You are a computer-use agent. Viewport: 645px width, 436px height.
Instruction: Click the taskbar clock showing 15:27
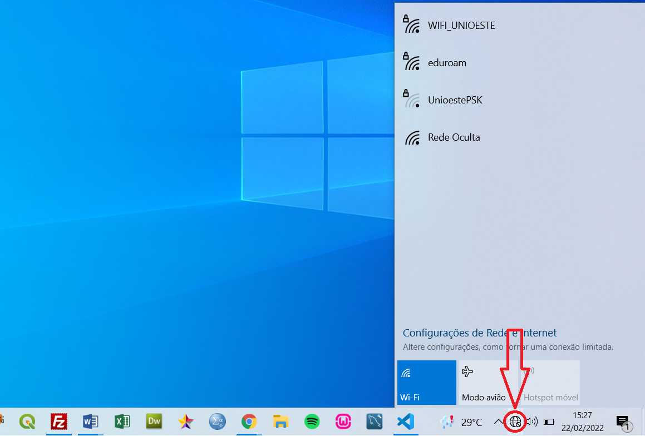coord(582,422)
